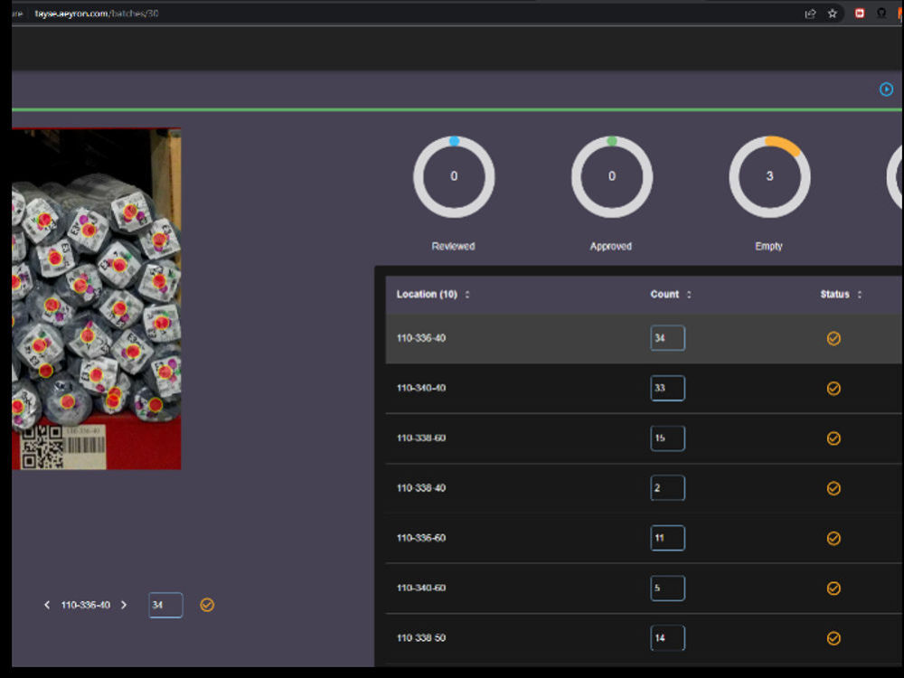Click the share icon in address bar
Viewport: 904px width, 678px height.
point(810,14)
